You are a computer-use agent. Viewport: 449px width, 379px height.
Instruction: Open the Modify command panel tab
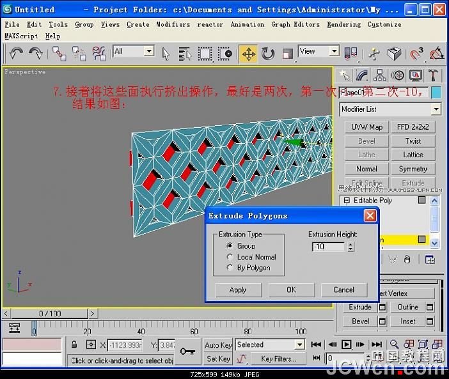(x=362, y=75)
